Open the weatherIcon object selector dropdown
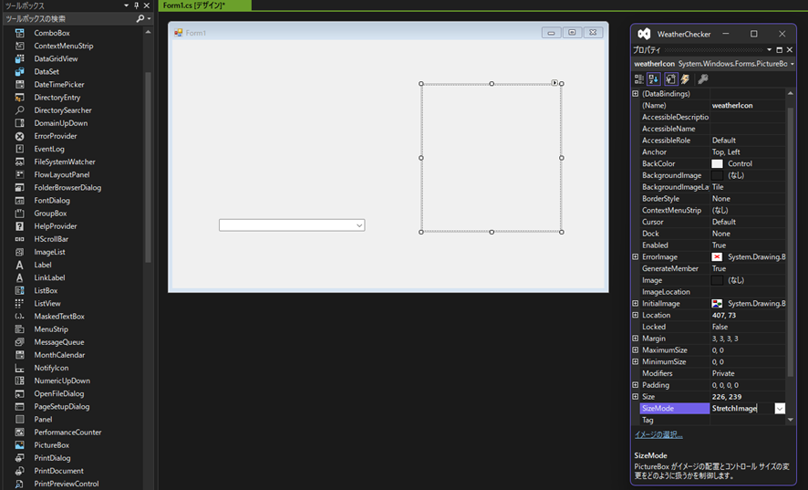The image size is (808, 490). click(x=792, y=64)
